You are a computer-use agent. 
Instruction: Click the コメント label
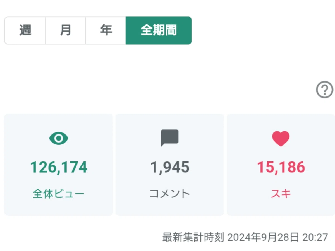click(170, 194)
